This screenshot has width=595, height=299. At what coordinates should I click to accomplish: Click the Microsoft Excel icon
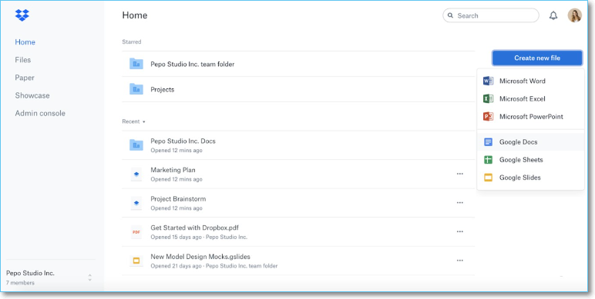(x=488, y=99)
